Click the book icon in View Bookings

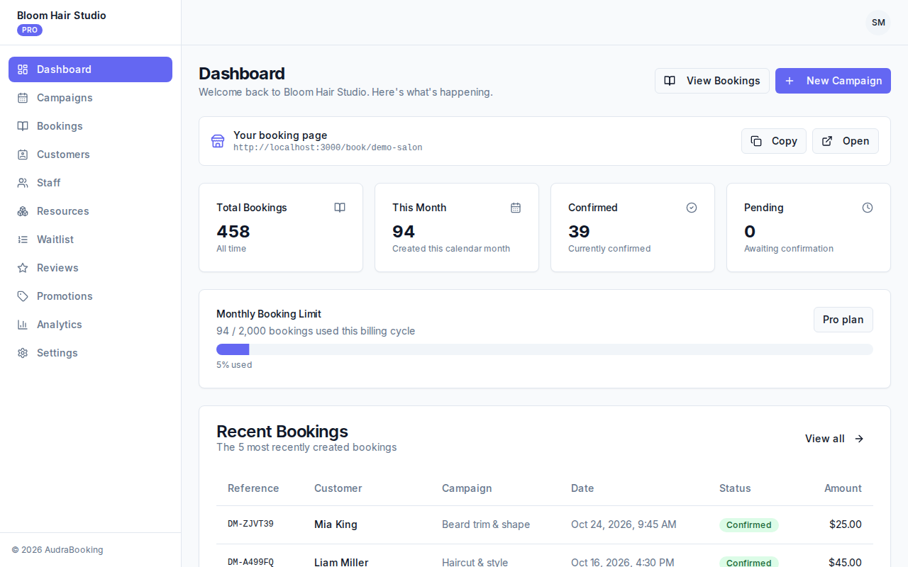point(670,81)
